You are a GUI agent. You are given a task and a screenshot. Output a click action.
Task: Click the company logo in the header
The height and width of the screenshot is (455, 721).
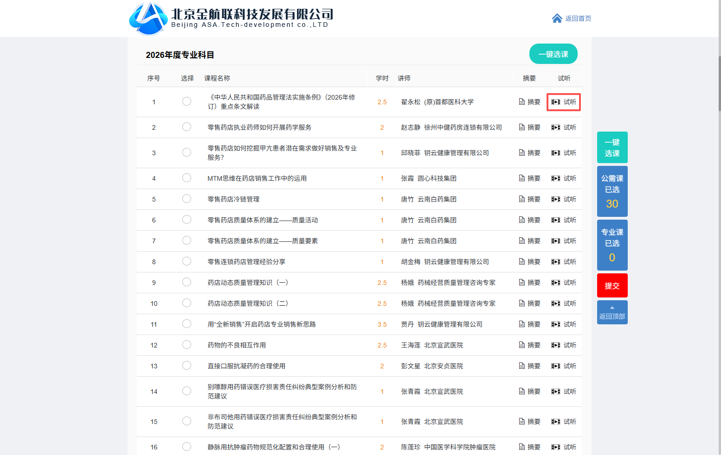pyautogui.click(x=148, y=19)
